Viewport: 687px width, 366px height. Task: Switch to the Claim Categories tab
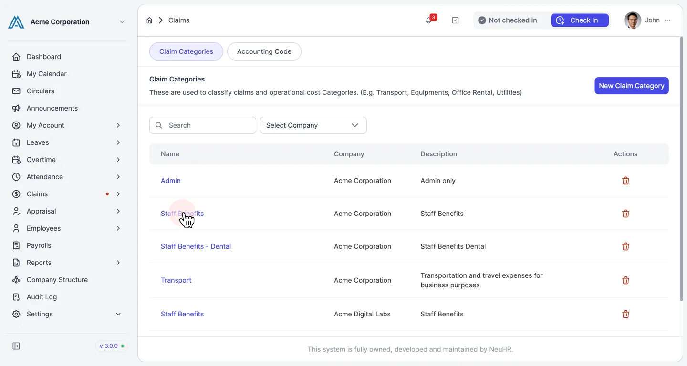(x=186, y=51)
